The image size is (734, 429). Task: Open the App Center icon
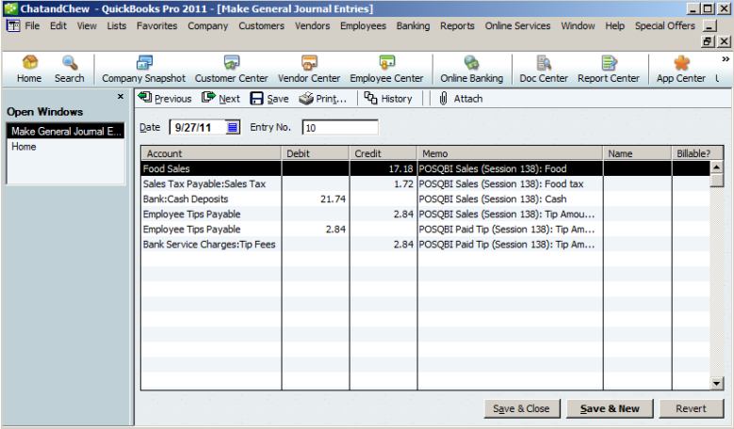point(681,63)
